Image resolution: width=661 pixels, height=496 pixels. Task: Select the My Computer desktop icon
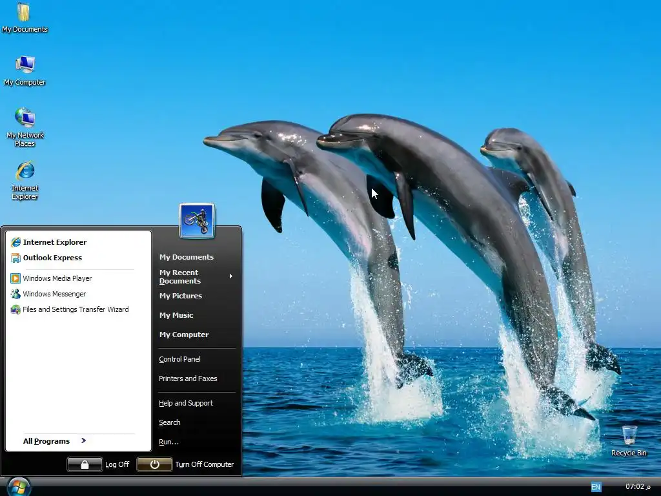tap(25, 70)
